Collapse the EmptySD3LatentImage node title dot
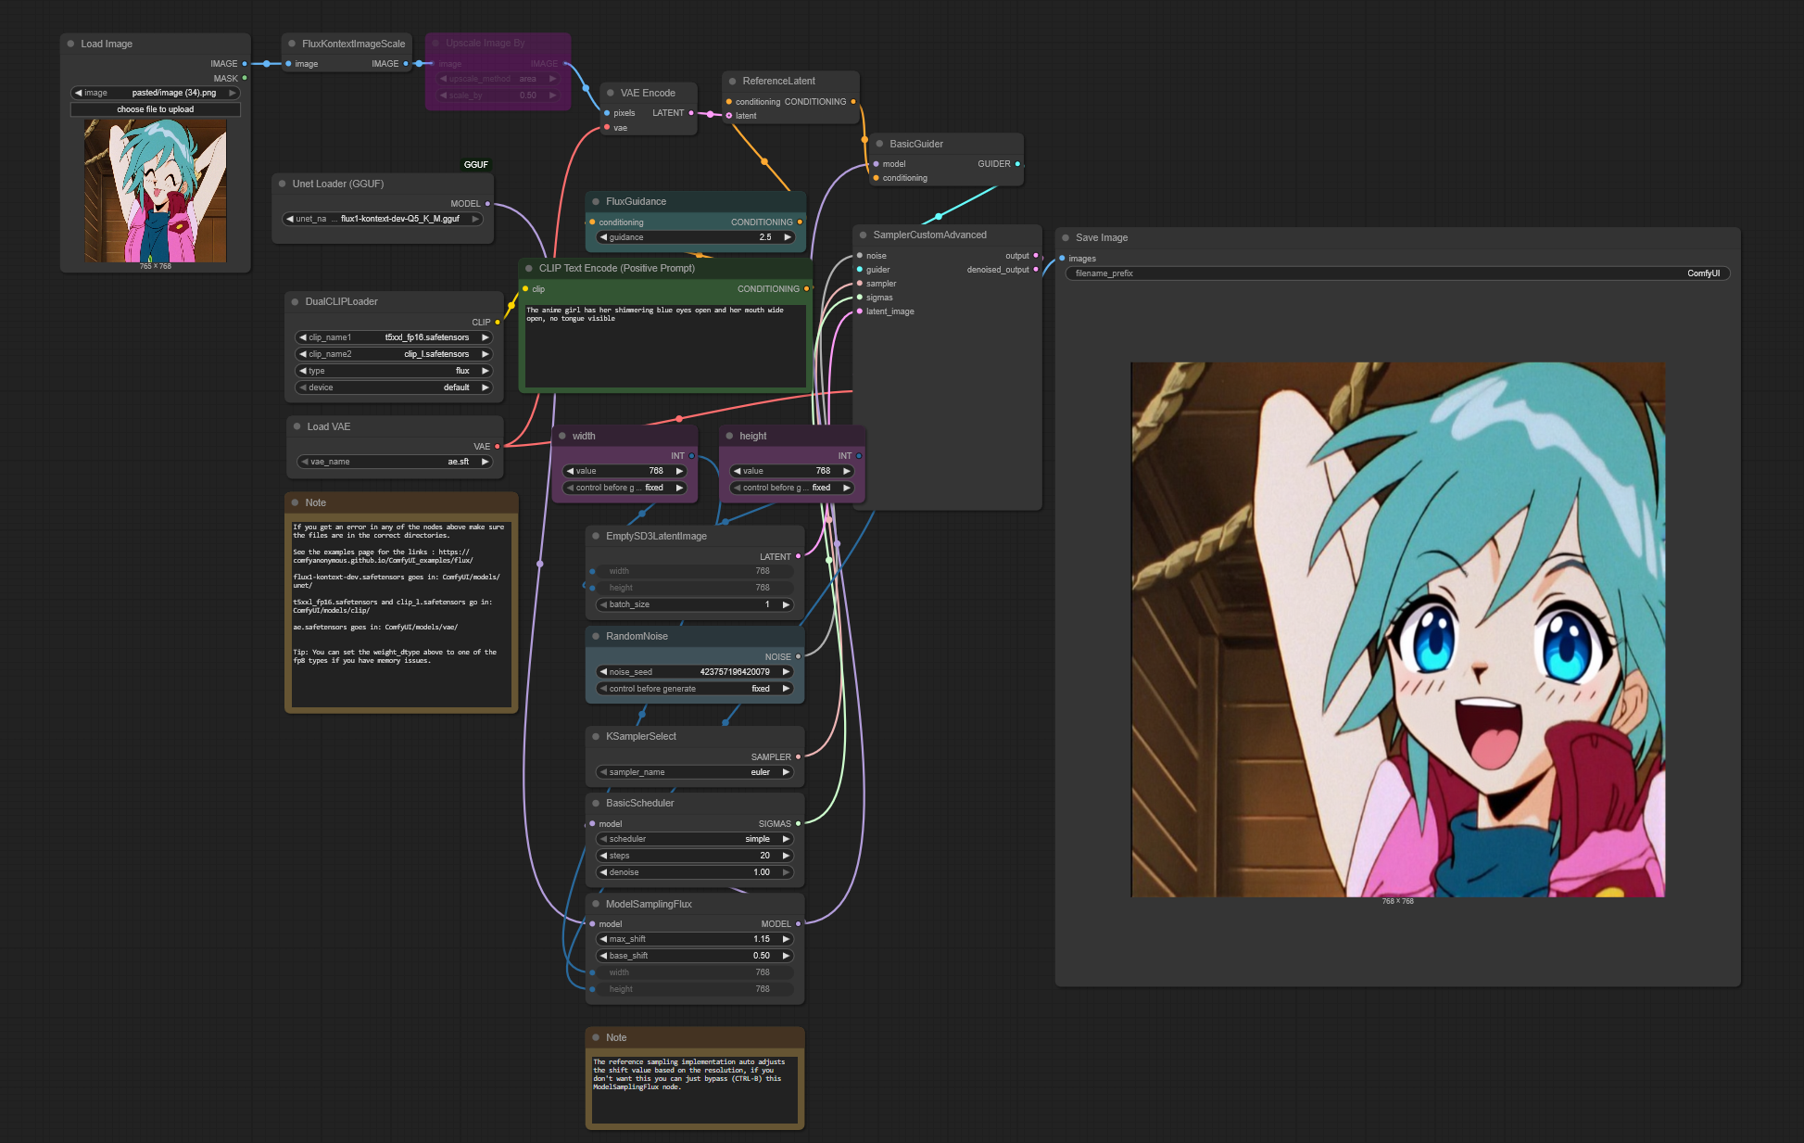Viewport: 1804px width, 1143px height. coord(596,536)
